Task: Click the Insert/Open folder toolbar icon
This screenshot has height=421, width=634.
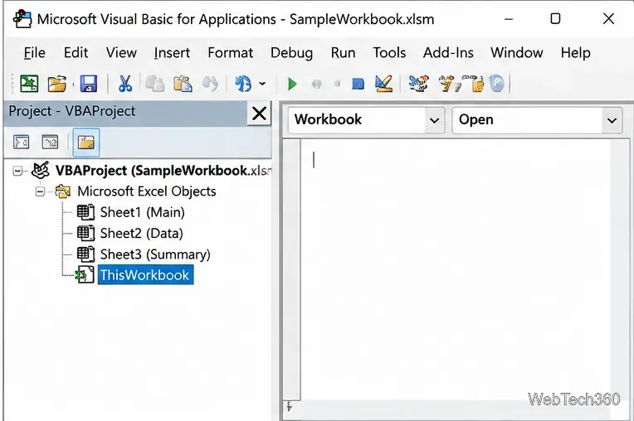Action: (x=57, y=84)
